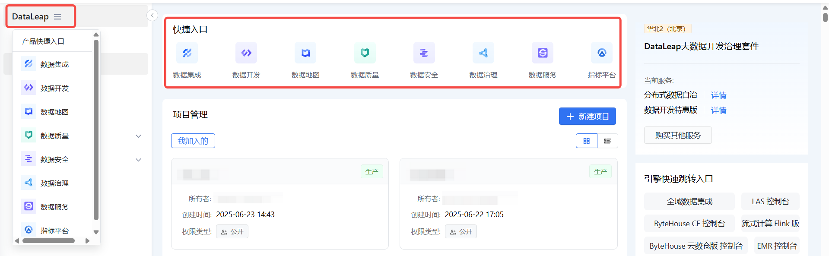Click the menu's horizontal scroll right arrow
The image size is (829, 256).
88,241
